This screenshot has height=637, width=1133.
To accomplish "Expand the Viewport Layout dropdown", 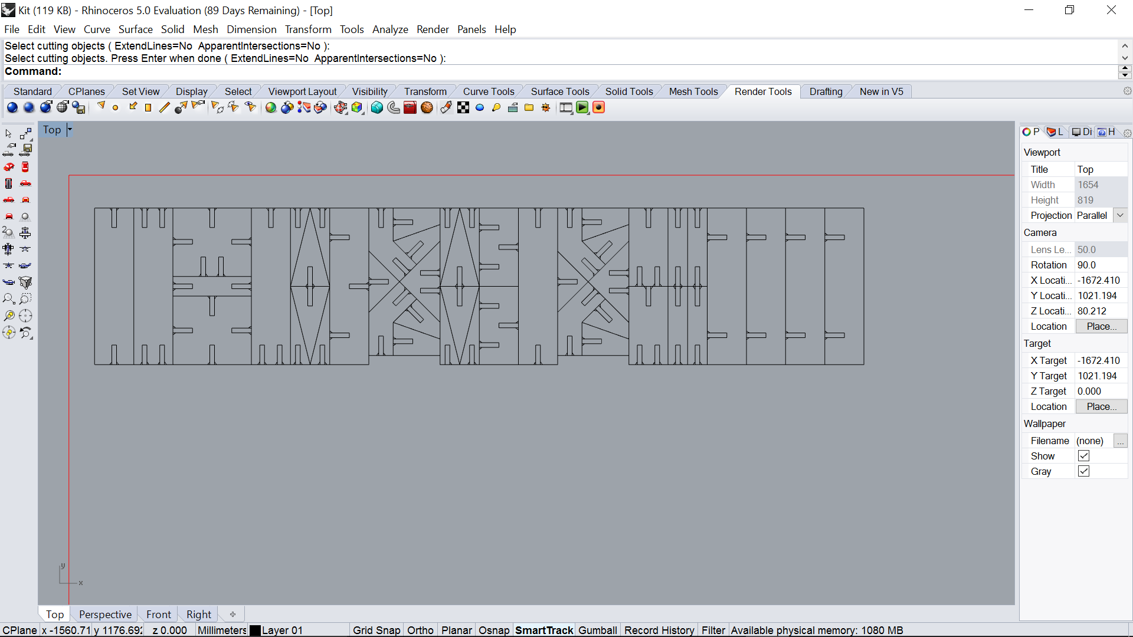I will coord(302,91).
